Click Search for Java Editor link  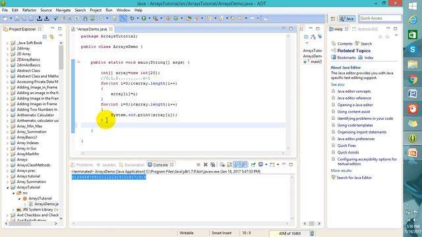tap(354, 178)
